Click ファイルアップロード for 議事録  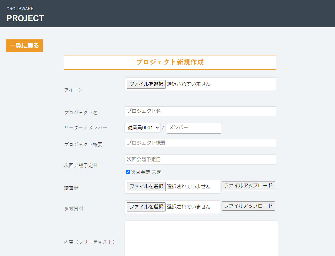click(x=248, y=186)
